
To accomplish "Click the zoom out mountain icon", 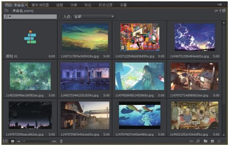I will point(19,141).
